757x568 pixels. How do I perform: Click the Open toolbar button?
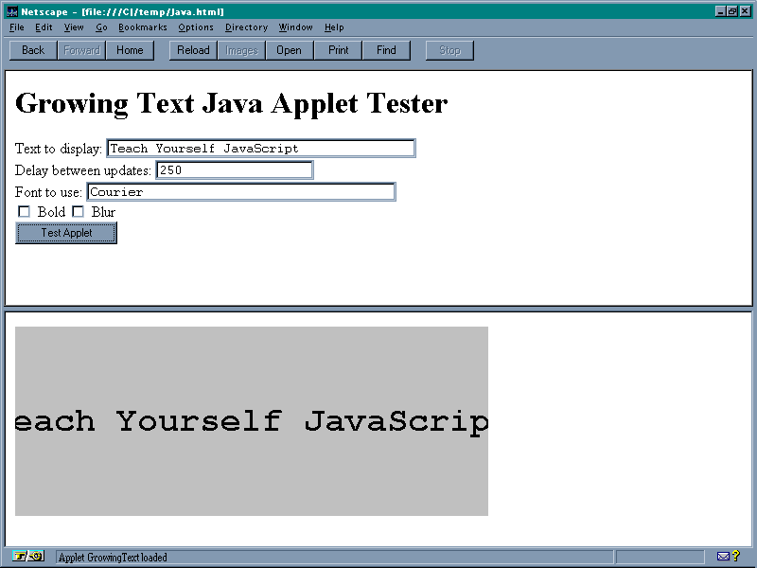289,50
